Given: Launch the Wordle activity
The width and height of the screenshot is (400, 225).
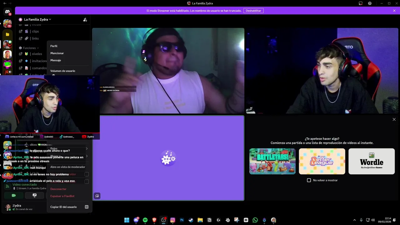Looking at the screenshot, I should pyautogui.click(x=372, y=161).
